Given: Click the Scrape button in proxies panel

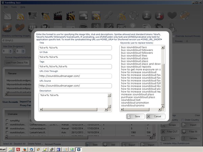Looking at the screenshot, I should pyautogui.click(x=170, y=125).
